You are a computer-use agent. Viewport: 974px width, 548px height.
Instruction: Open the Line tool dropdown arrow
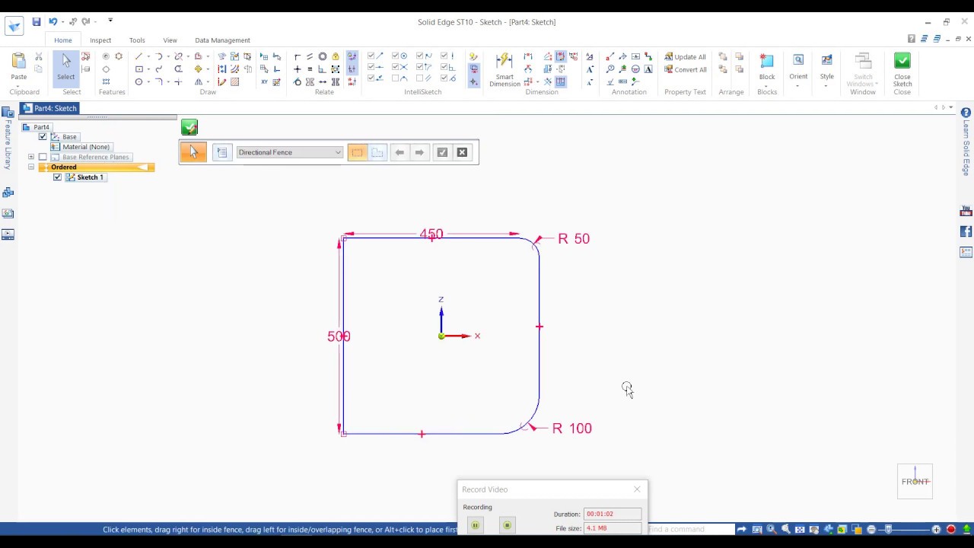(x=148, y=56)
